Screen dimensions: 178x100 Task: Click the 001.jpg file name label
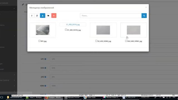click(x=44, y=41)
